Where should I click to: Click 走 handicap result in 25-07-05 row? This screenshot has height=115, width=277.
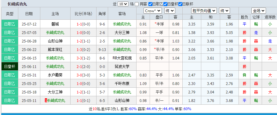(x=256, y=33)
